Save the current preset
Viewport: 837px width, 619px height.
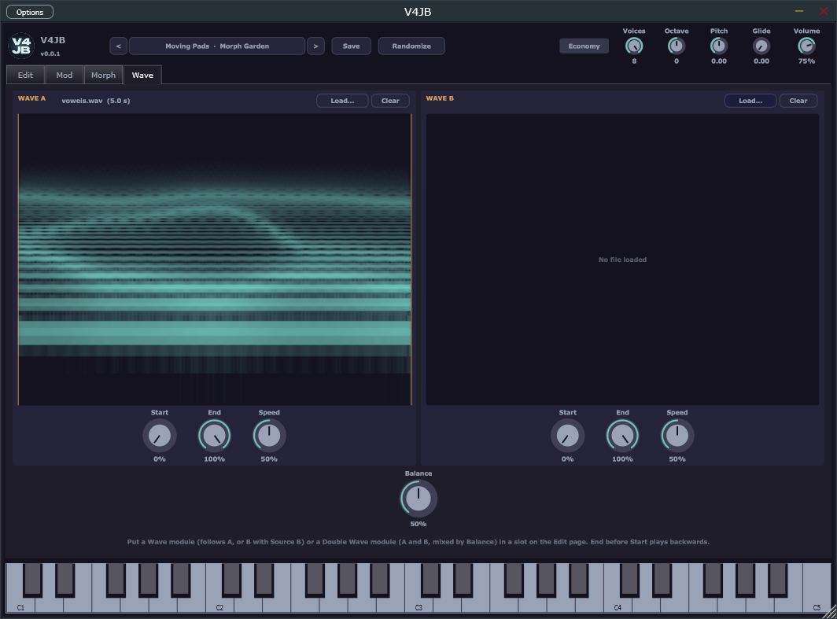(351, 46)
